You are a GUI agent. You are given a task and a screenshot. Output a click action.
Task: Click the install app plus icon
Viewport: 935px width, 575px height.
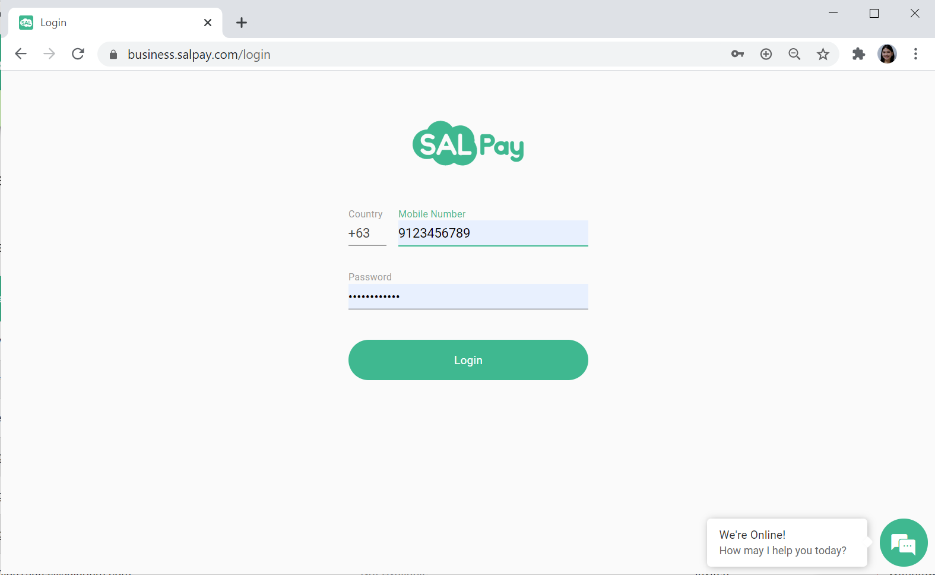[766, 54]
